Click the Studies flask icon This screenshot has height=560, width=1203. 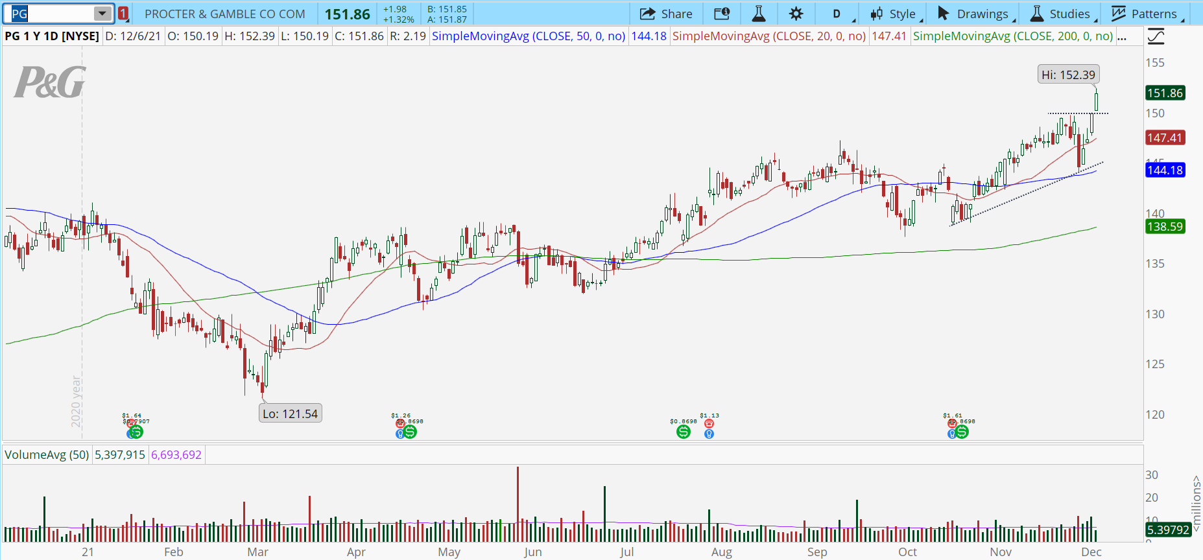(x=1037, y=14)
